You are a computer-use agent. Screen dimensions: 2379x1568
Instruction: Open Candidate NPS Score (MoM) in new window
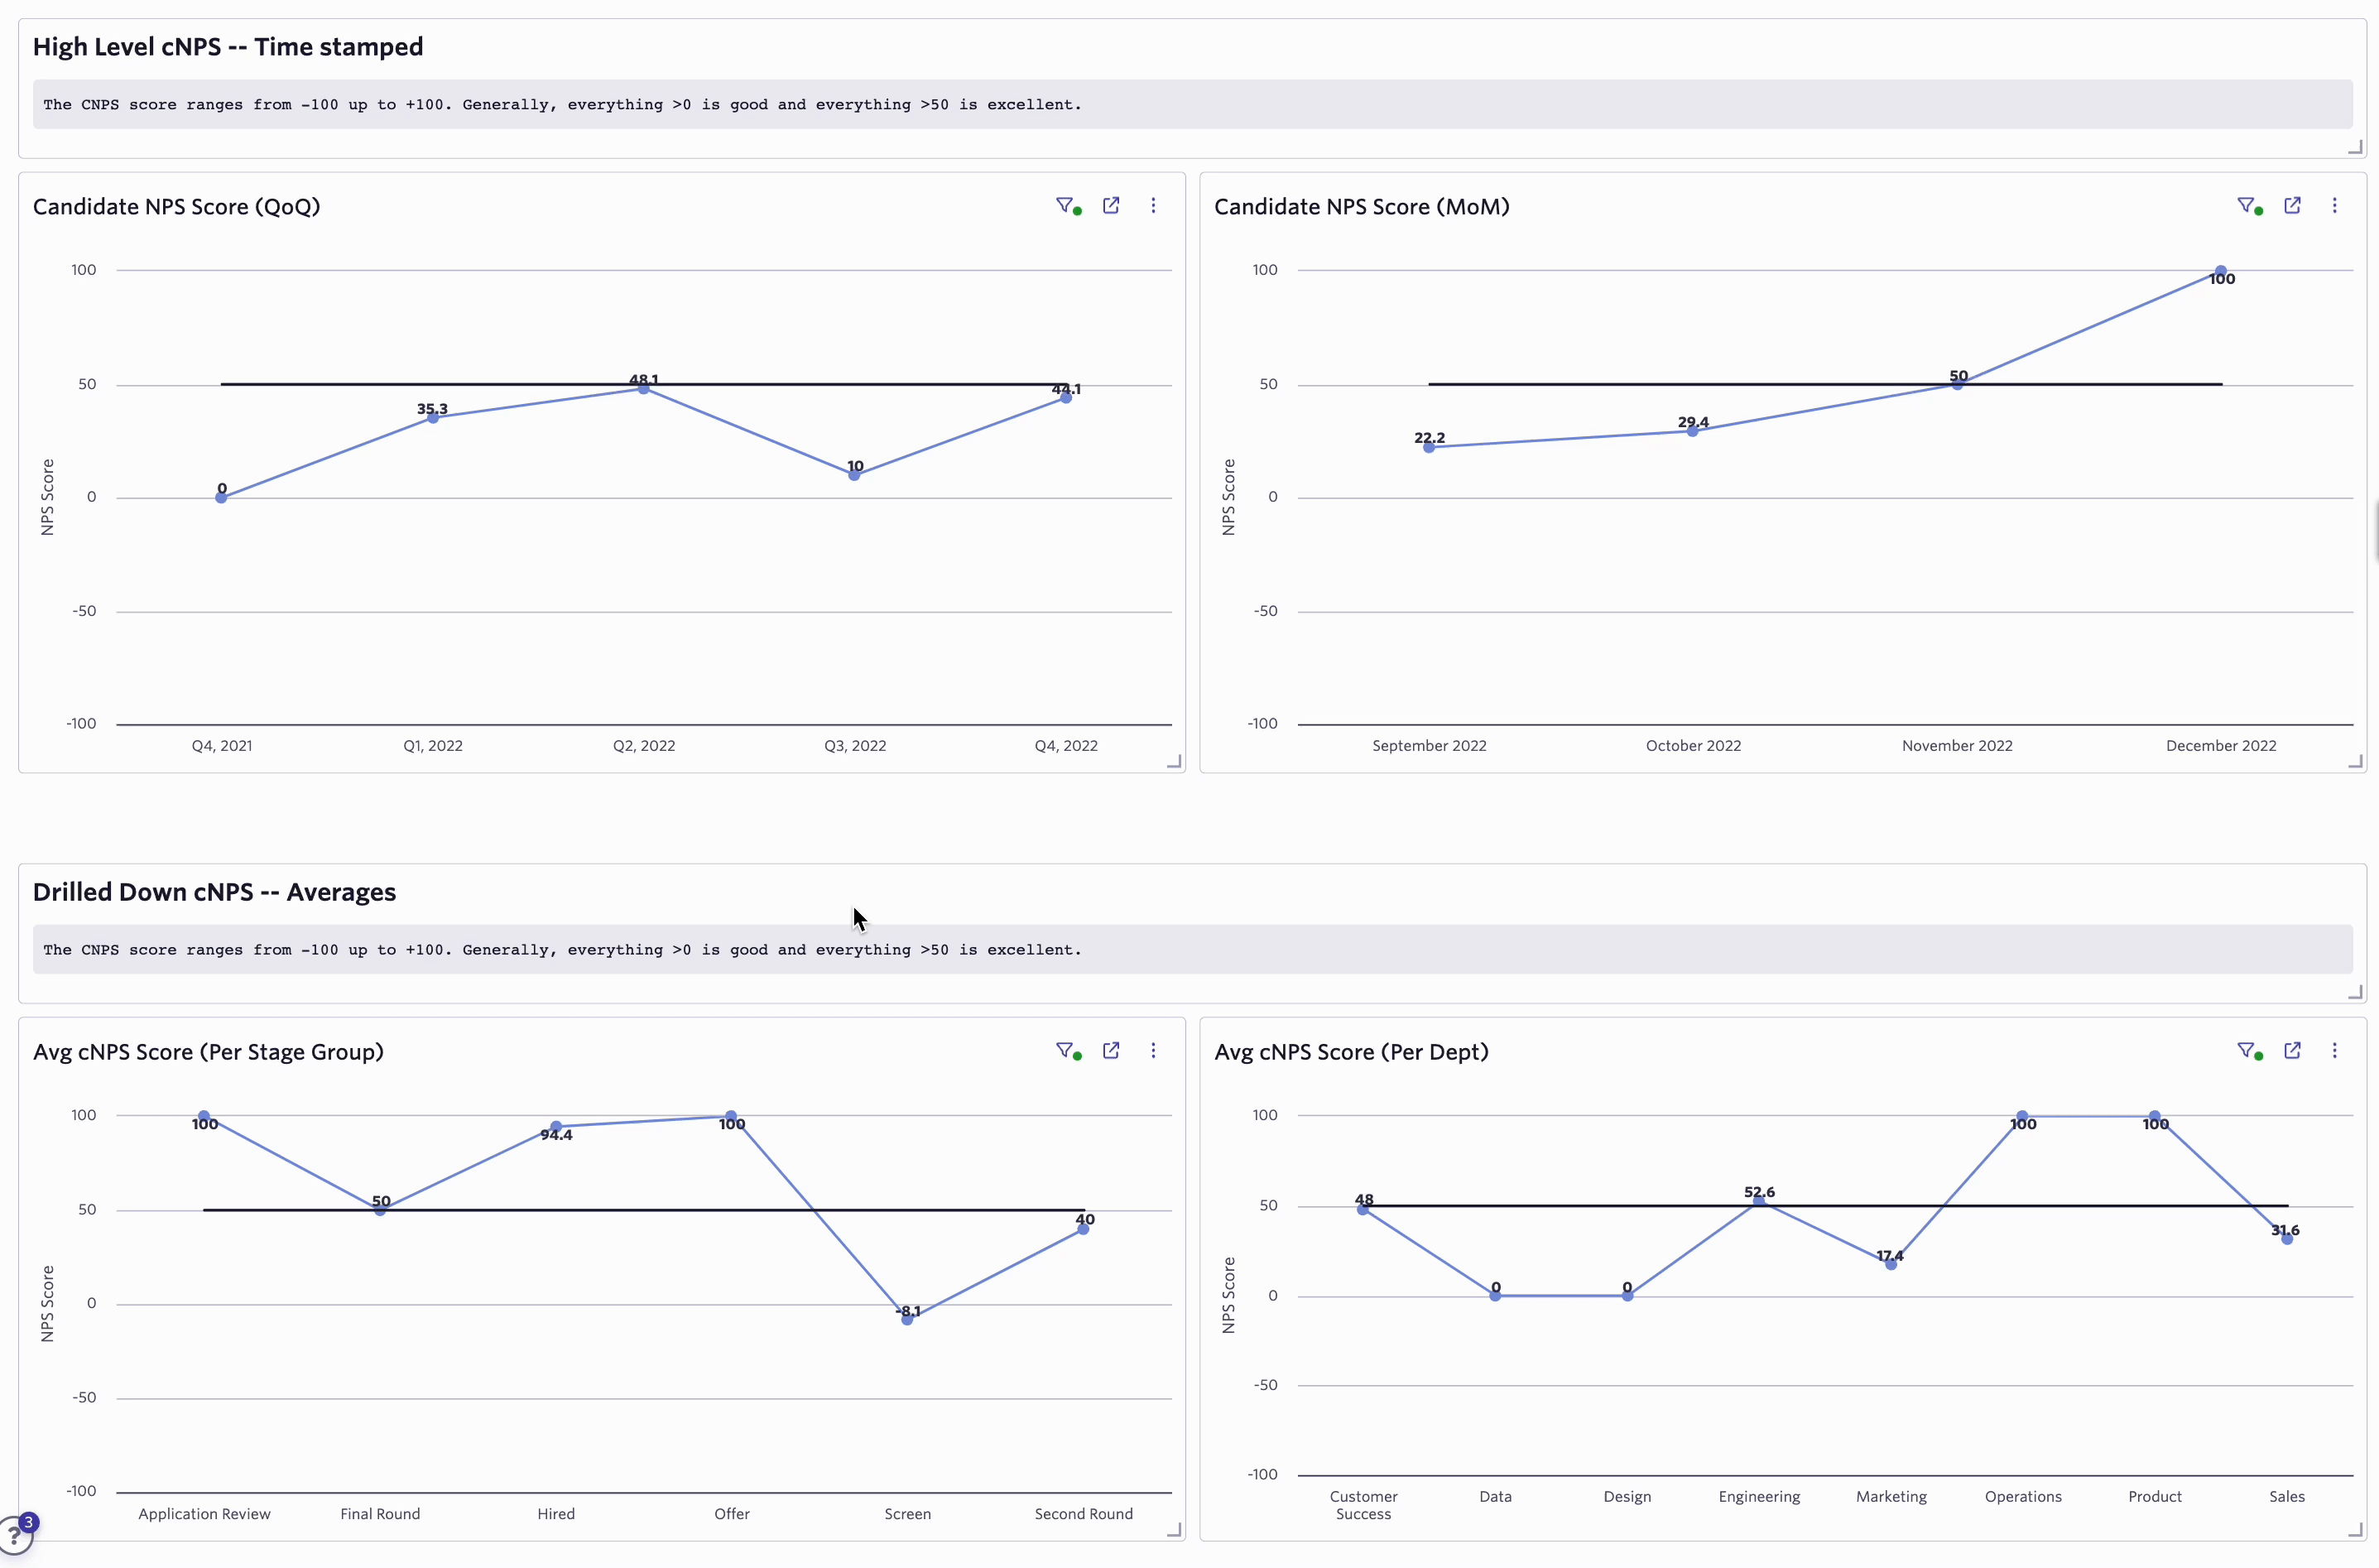click(x=2292, y=205)
